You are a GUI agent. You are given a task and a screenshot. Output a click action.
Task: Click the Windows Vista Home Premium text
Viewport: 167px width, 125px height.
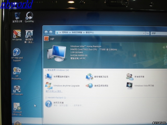click(x=86, y=46)
